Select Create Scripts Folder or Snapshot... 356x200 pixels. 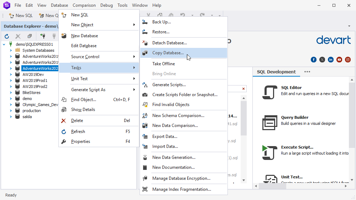tap(184, 95)
